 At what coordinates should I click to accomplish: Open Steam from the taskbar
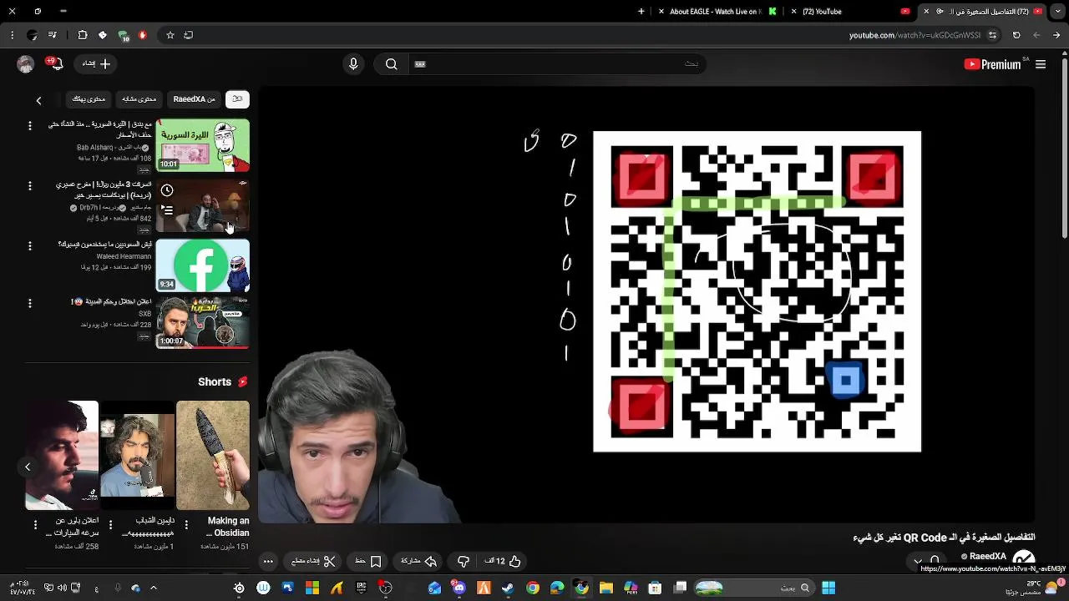point(508,588)
